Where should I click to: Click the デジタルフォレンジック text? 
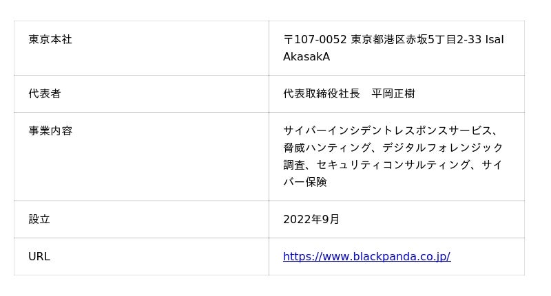(x=443, y=148)
